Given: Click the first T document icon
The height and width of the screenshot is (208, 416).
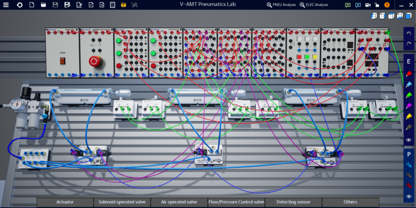Looking at the screenshot, I should (x=91, y=5).
